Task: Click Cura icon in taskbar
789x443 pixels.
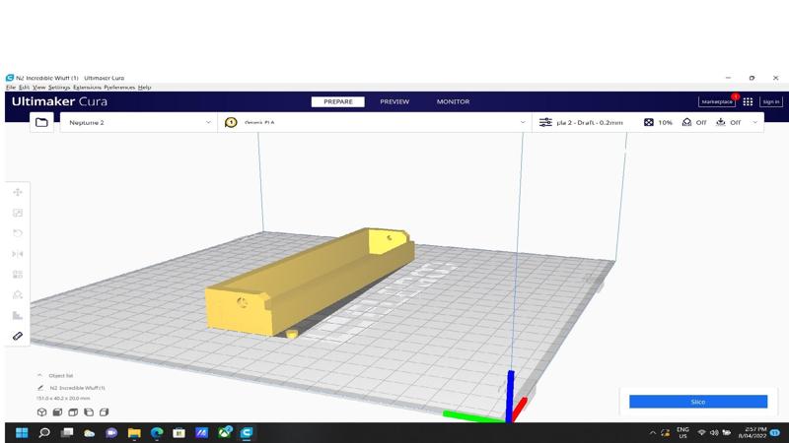Action: point(247,432)
